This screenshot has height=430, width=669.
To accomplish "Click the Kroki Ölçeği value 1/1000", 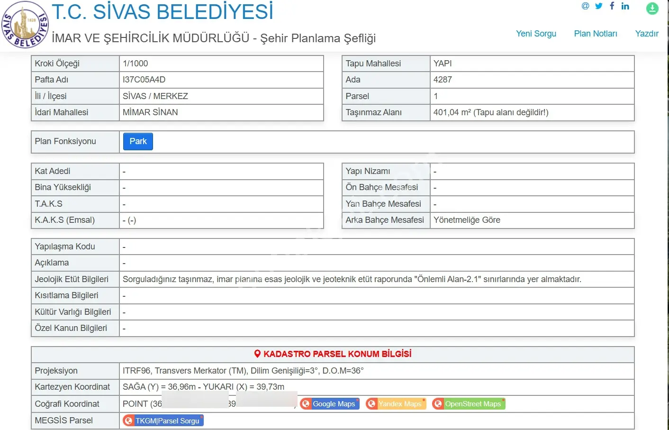I will point(135,64).
